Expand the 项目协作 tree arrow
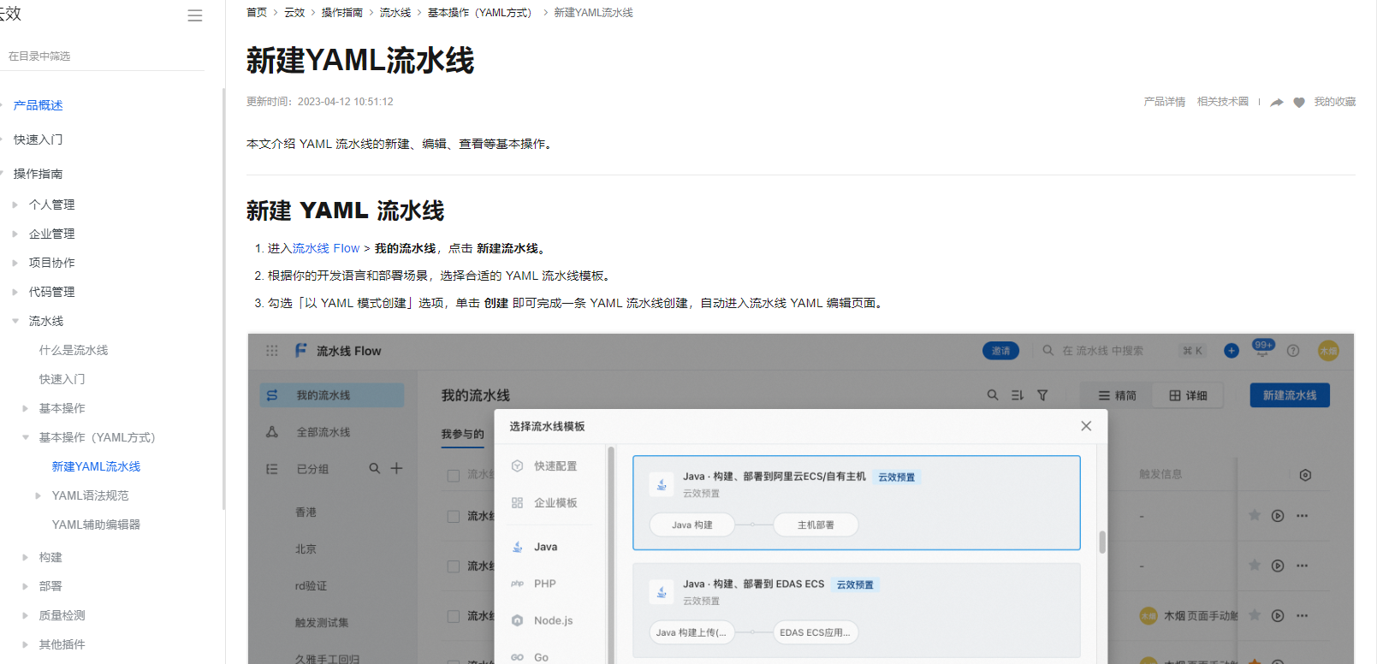1377x664 pixels. pos(15,263)
